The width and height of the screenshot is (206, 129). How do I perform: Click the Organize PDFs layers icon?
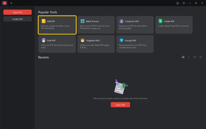pyautogui.click(x=83, y=41)
